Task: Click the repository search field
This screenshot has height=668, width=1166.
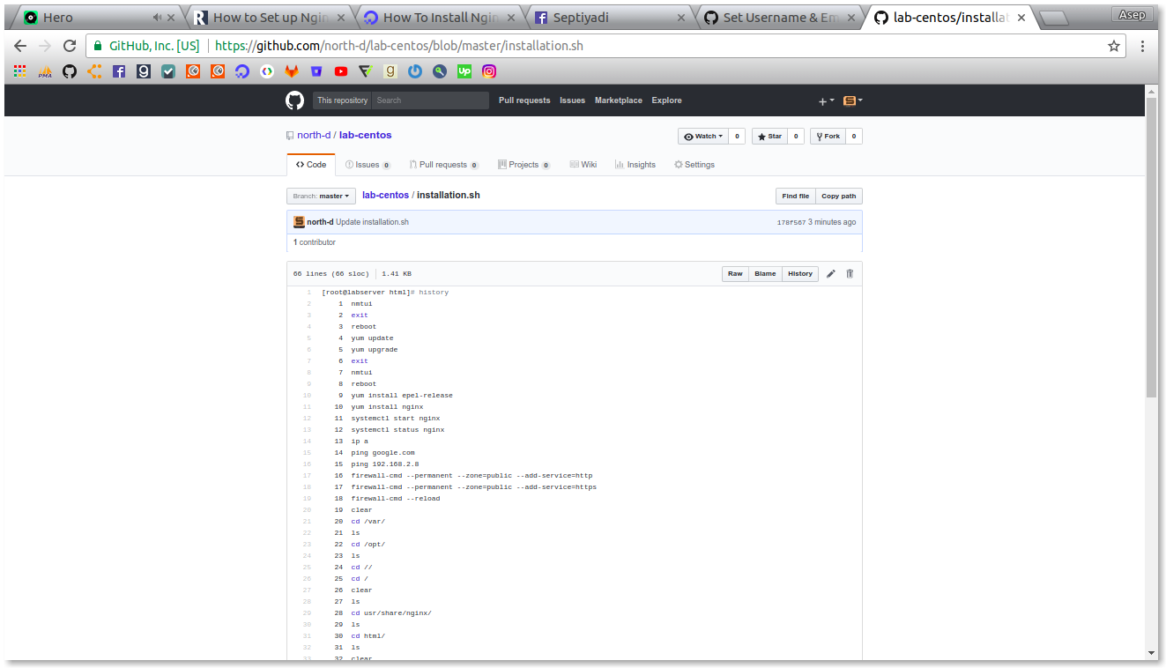Action: (x=430, y=100)
